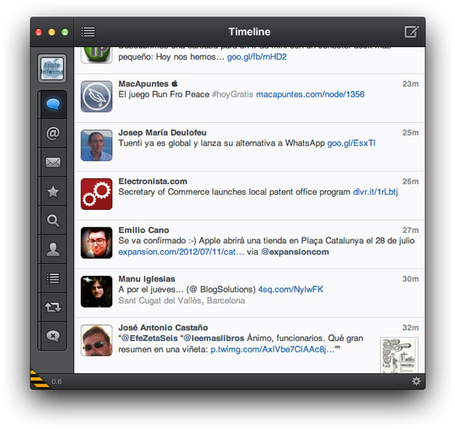455x429 pixels.
Task: Toggle the sidebar list icon in title bar
Action: click(x=88, y=32)
